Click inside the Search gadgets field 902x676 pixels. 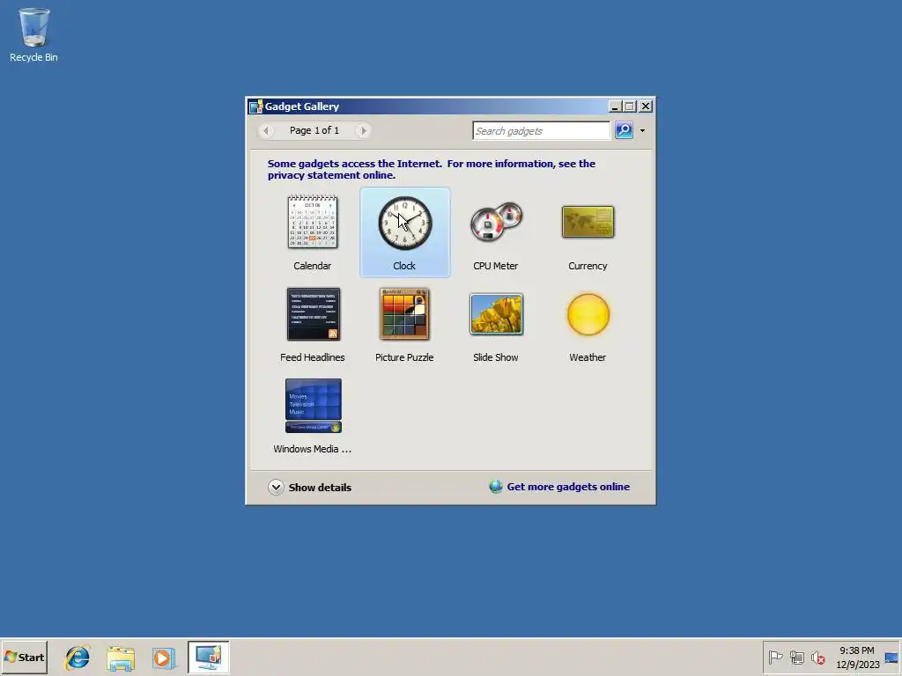[x=541, y=130]
